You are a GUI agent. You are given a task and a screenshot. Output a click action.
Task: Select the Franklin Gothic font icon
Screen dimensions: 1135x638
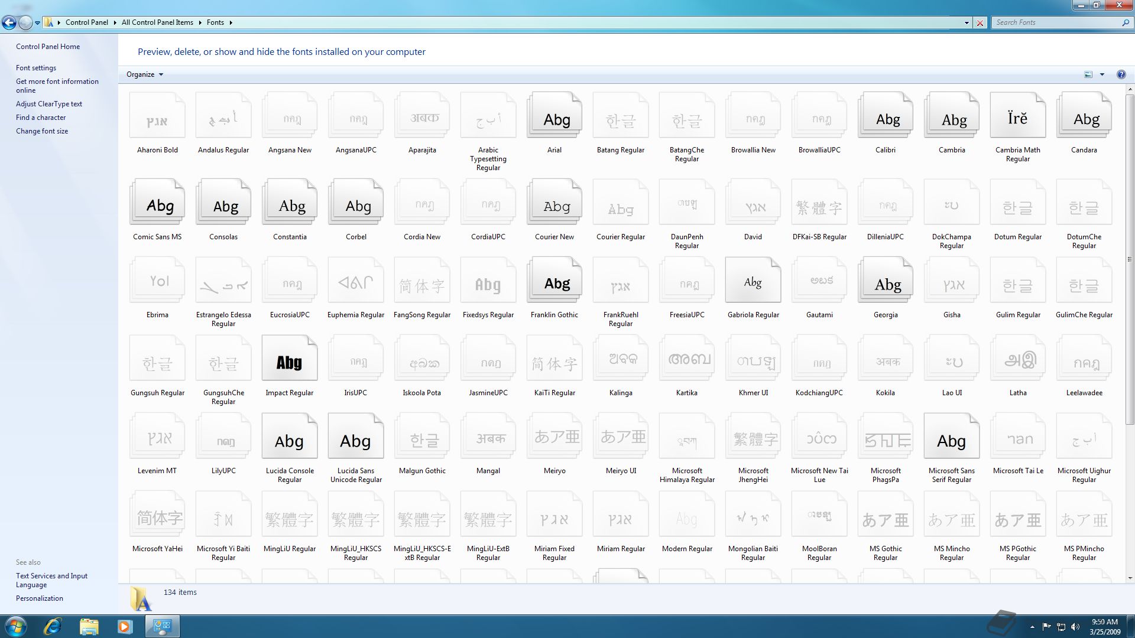click(x=554, y=280)
